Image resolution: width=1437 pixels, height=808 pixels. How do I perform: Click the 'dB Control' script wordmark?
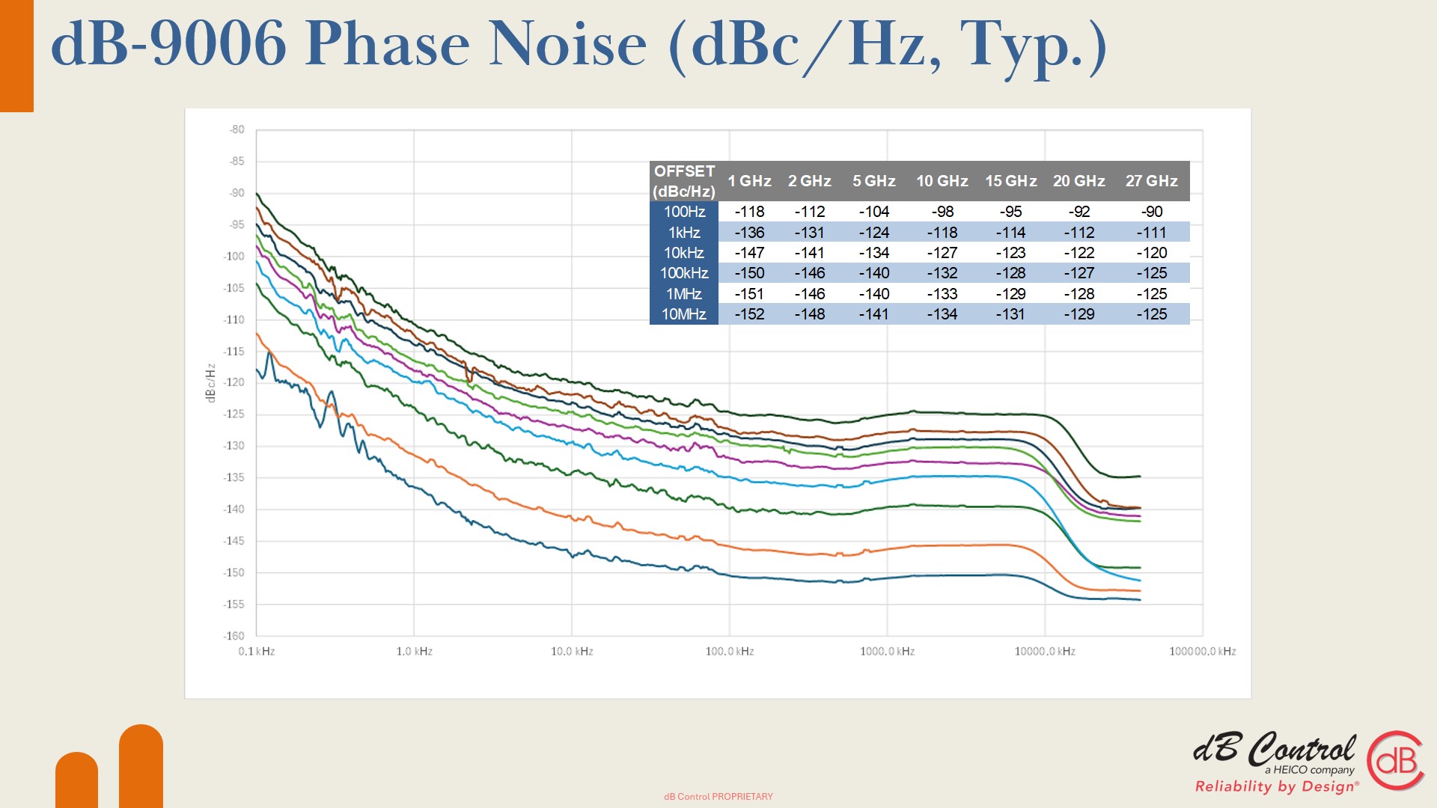pyautogui.click(x=1274, y=749)
